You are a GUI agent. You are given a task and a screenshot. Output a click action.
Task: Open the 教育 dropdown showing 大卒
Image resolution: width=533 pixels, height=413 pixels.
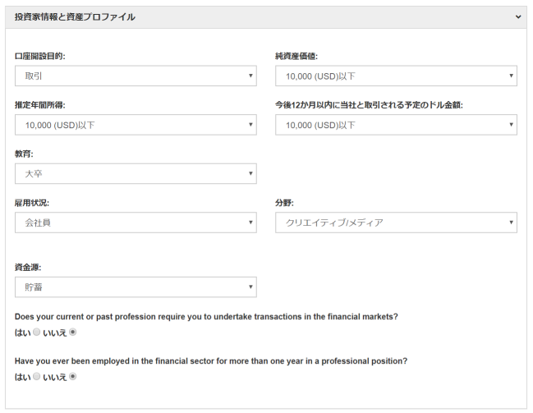(136, 174)
